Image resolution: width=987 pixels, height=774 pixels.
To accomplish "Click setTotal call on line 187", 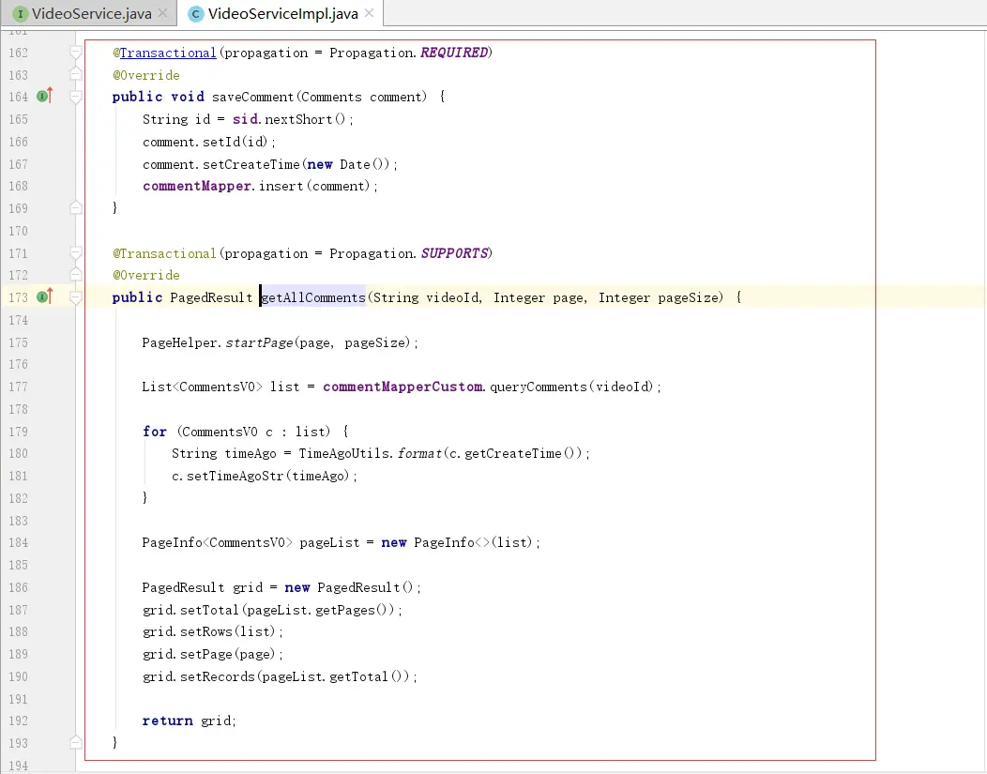I will point(209,610).
